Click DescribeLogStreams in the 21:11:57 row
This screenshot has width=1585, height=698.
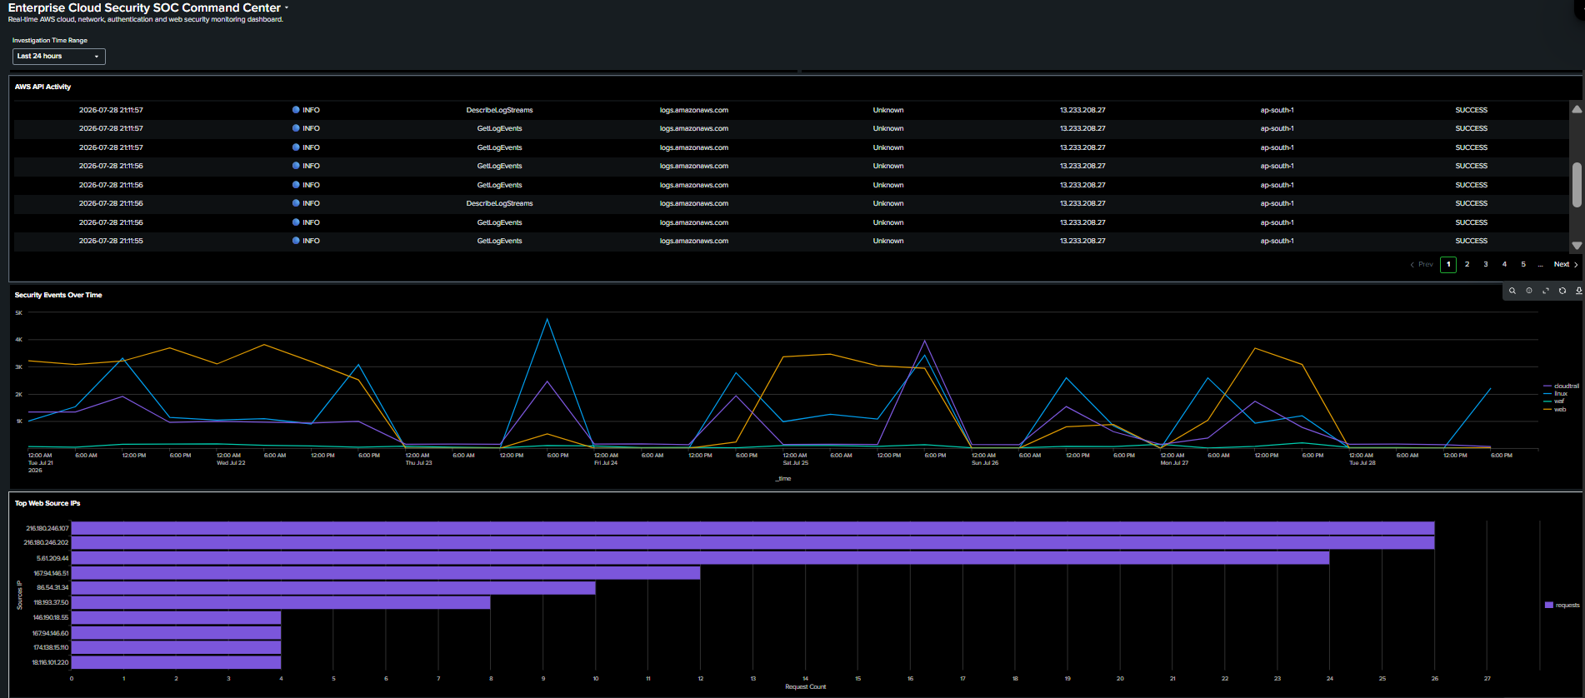(499, 110)
